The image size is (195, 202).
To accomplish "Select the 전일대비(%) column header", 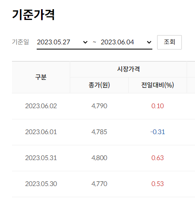I will pos(158,85).
